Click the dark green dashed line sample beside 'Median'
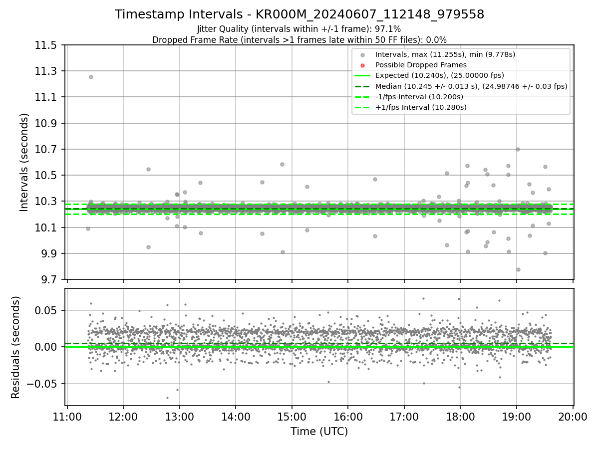Screen dimensions: 599x449 point(362,86)
